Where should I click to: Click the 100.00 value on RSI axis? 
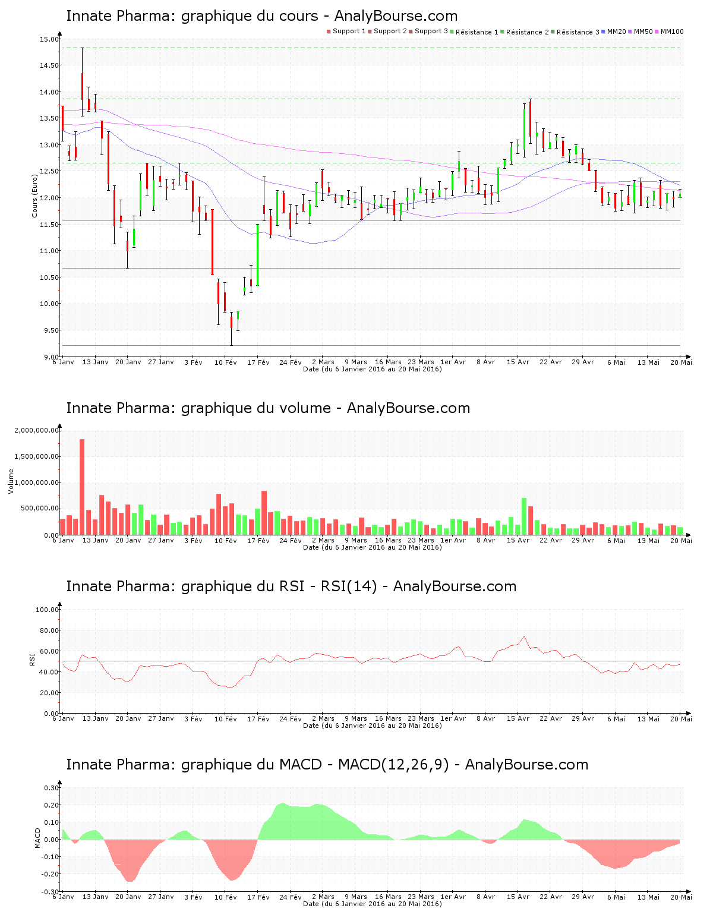pos(48,610)
